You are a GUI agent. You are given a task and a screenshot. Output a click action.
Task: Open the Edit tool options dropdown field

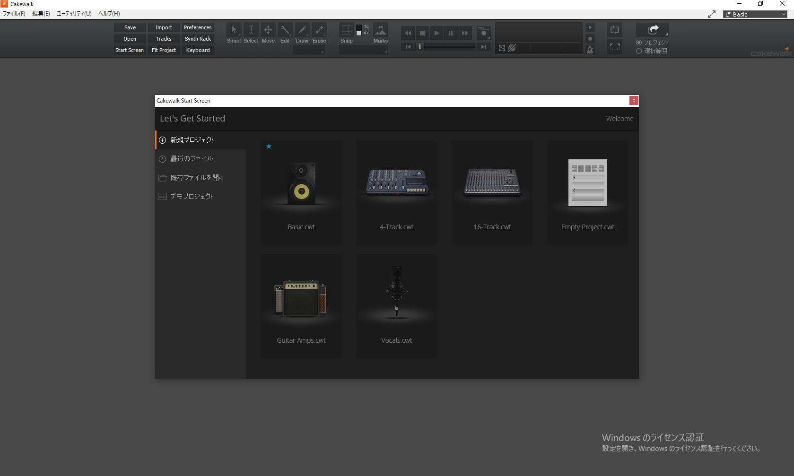coord(308,50)
